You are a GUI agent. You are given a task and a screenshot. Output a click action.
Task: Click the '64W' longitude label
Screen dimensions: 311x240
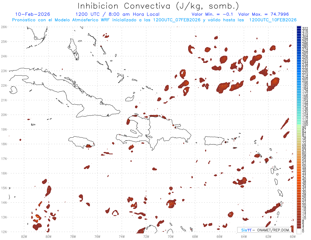pyautogui.click(x=244, y=236)
